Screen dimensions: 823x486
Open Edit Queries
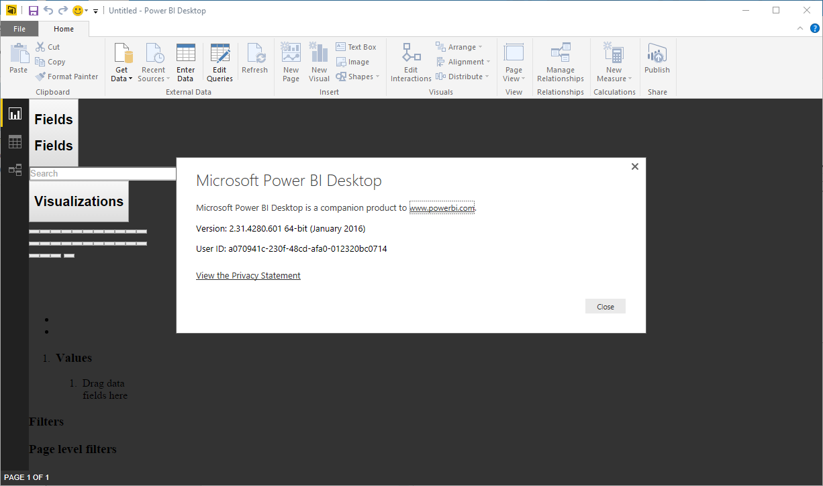220,62
